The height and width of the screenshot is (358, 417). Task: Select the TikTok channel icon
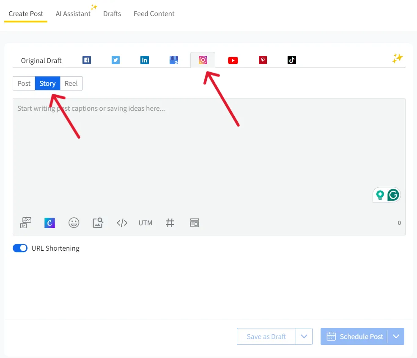click(x=291, y=60)
